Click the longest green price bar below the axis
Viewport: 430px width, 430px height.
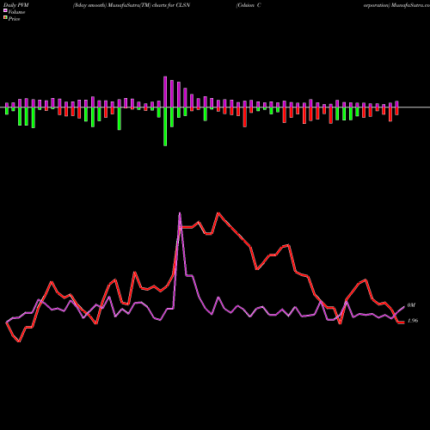tap(165, 126)
